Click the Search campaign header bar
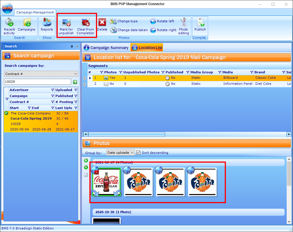The image size is (293, 232). pyautogui.click(x=41, y=56)
